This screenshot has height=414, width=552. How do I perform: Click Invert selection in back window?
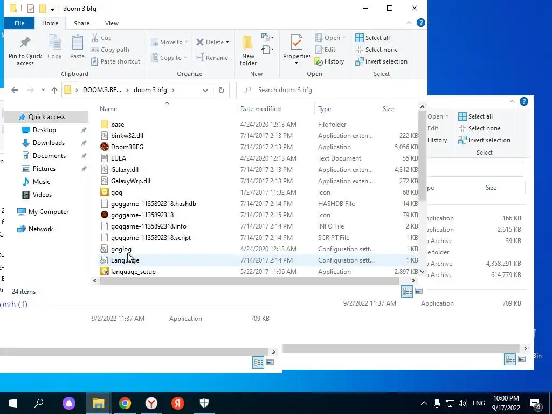485,140
